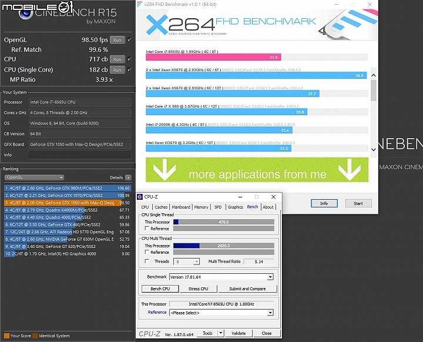Open ranking Details arrow button
The width and height of the screenshot is (423, 342).
[x=129, y=177]
